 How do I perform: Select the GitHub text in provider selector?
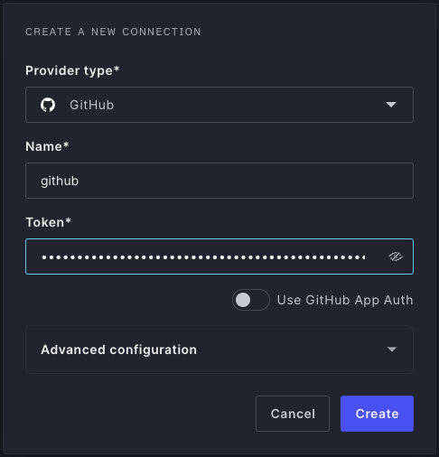[92, 105]
